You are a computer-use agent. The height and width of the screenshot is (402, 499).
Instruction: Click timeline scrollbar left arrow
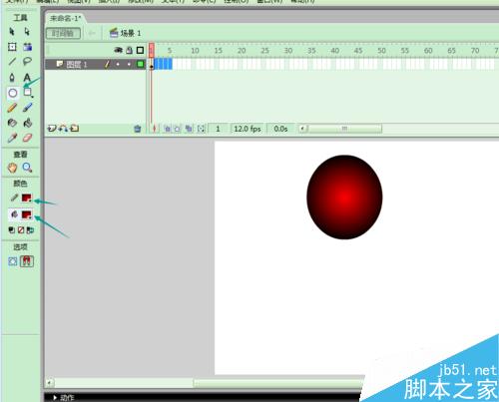(302, 129)
